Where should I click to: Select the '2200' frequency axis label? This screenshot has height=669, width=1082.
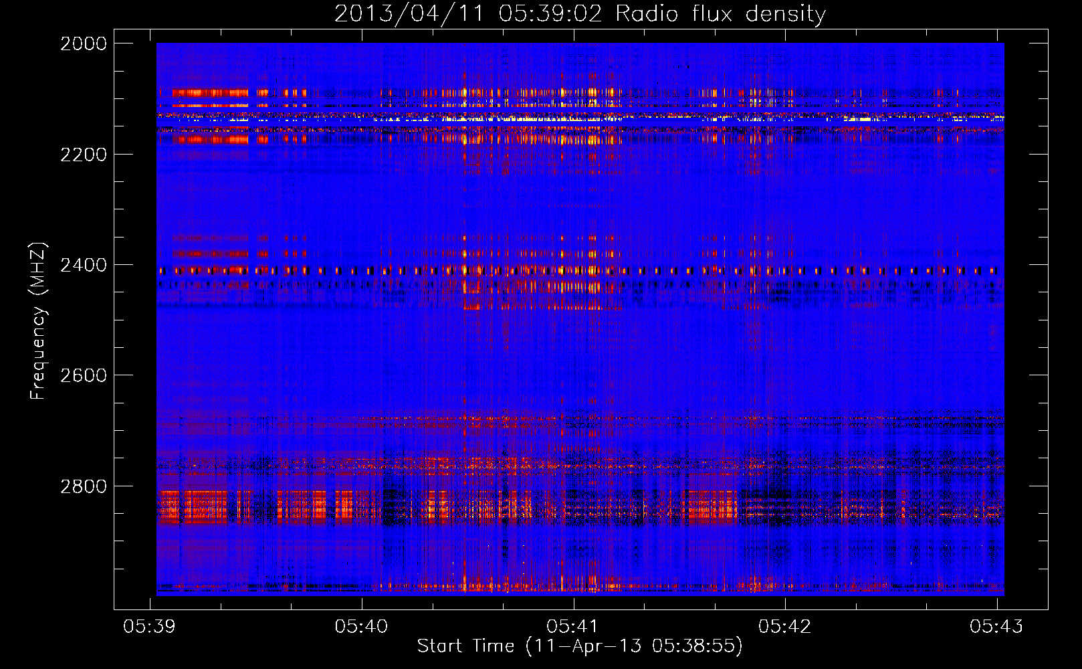point(84,155)
